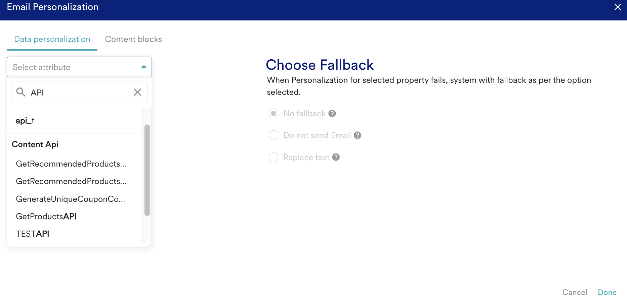The width and height of the screenshot is (627, 304).
Task: Open the Data personalization tab
Action: click(52, 39)
